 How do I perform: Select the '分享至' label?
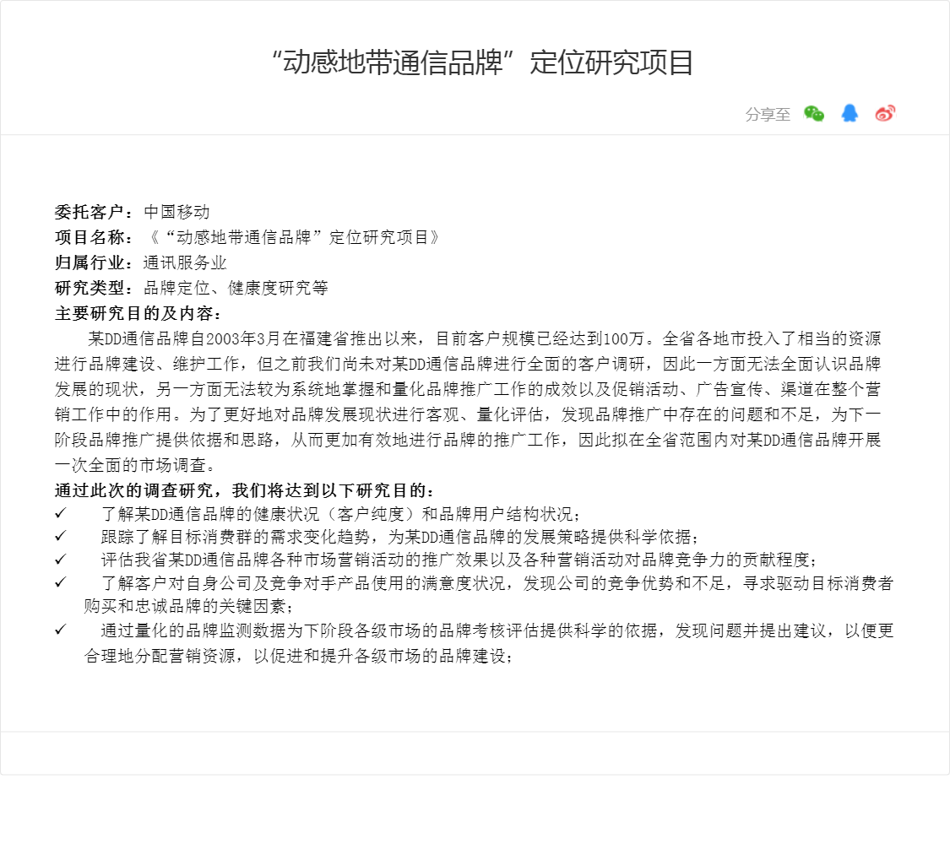(768, 115)
